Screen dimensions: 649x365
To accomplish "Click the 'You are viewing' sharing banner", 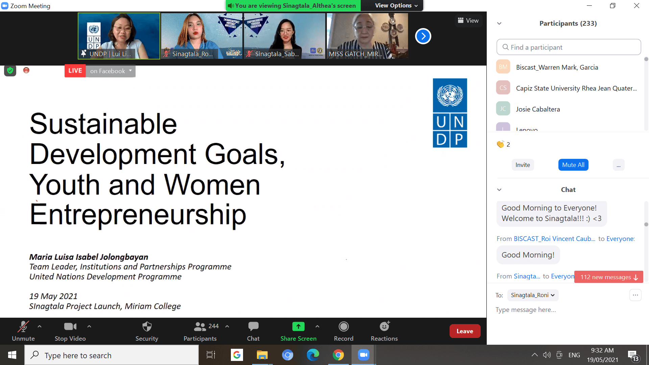I will [293, 6].
